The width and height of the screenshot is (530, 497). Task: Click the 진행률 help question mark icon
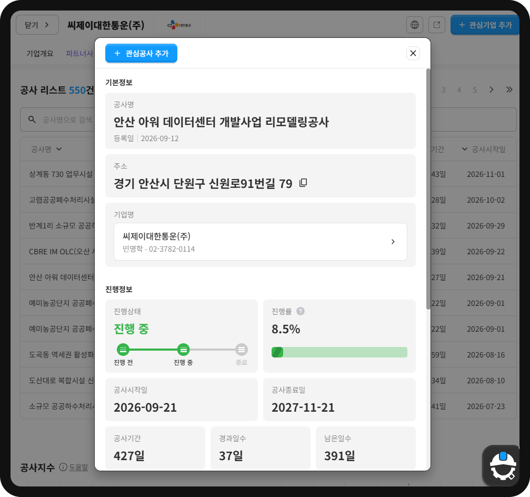301,311
